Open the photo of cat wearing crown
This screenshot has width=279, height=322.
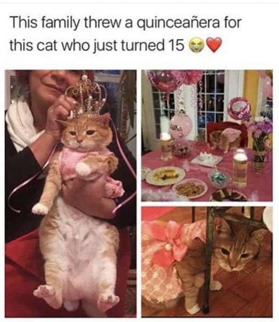pos(71,194)
